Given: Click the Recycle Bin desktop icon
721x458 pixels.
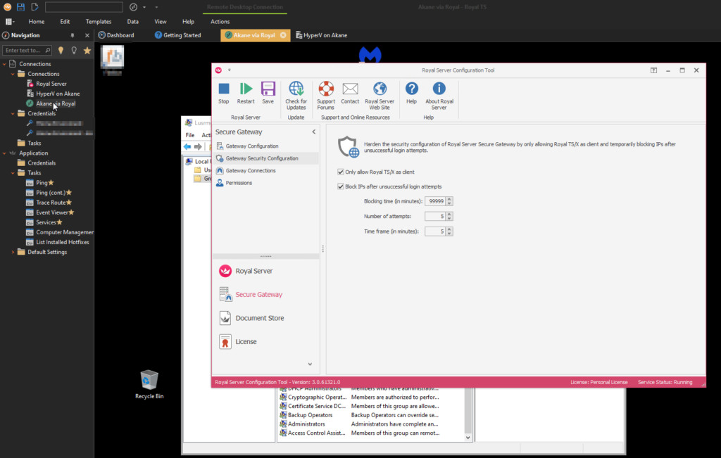Looking at the screenshot, I should (x=149, y=385).
